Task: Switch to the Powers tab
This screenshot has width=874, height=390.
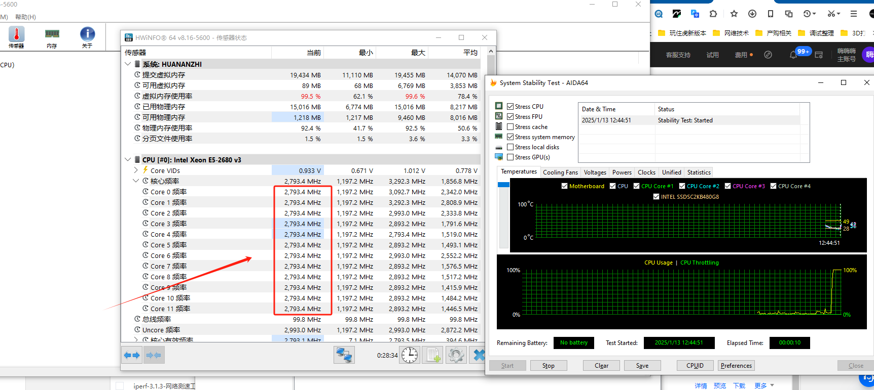Action: click(x=622, y=172)
